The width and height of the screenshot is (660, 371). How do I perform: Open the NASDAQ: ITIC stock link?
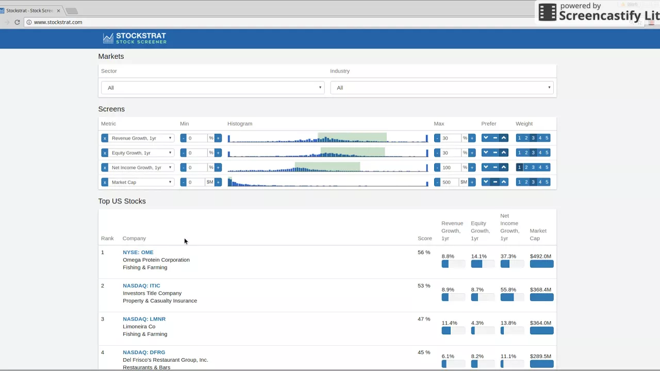(141, 285)
